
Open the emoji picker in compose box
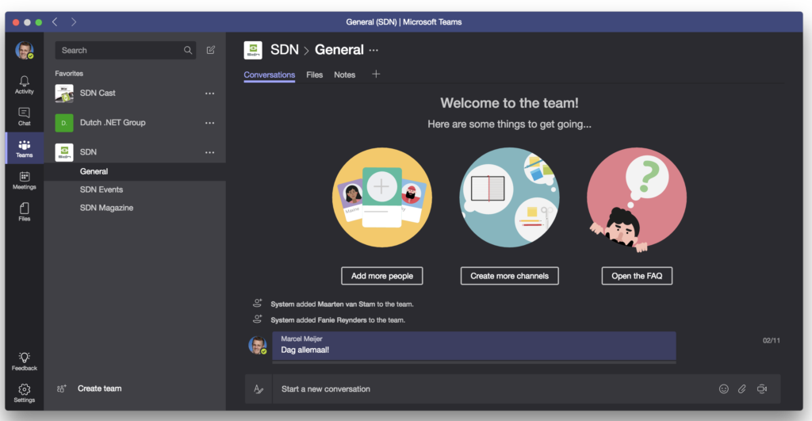click(x=723, y=388)
